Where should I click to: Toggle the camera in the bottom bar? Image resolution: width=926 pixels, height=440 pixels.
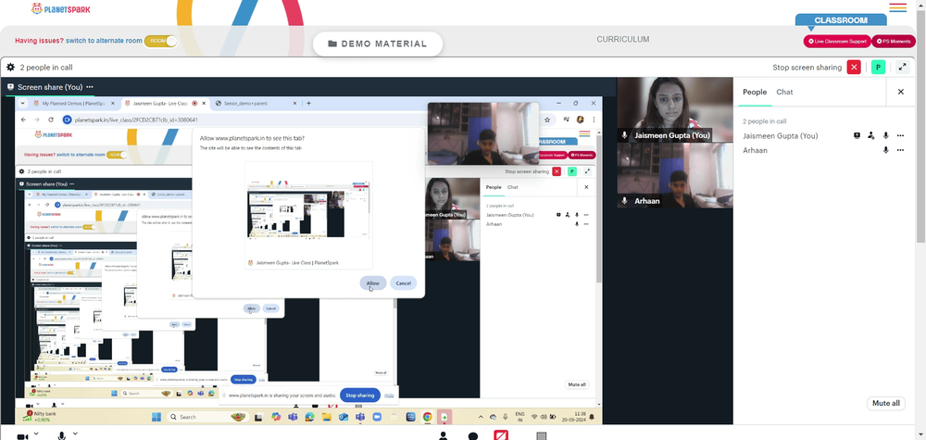pos(22,436)
